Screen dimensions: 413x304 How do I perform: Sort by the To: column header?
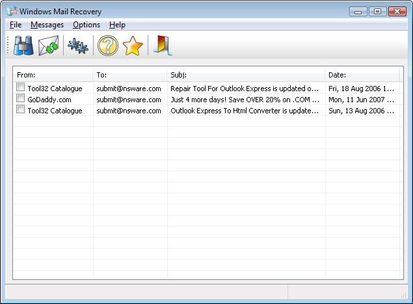click(x=130, y=75)
